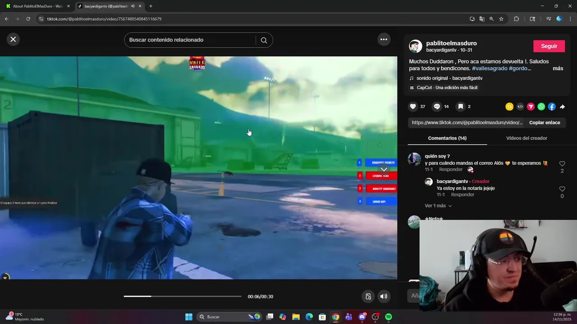The height and width of the screenshot is (324, 577).
Task: Click the translate page icon
Action: (x=482, y=19)
